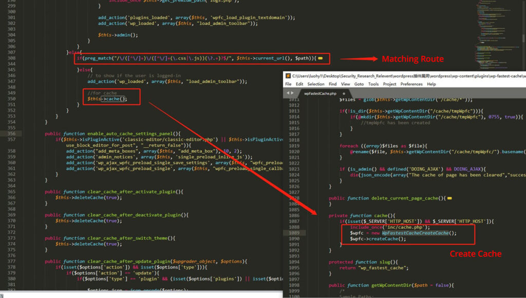Open the Tools menu
This screenshot has width=526, height=298.
point(373,84)
